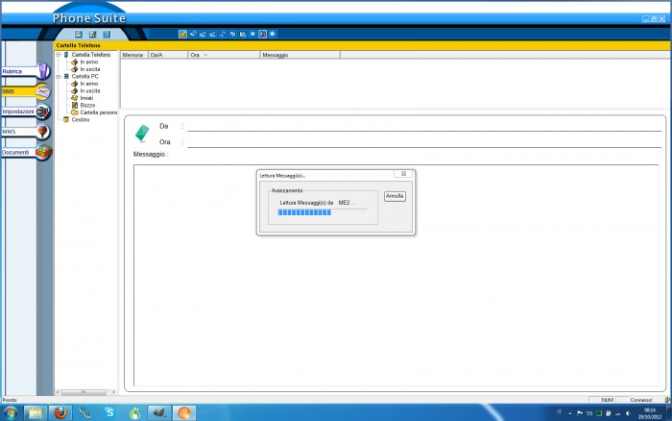The image size is (672, 421).
Task: Open the Windows Start menu
Action: 11,413
